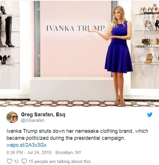The width and height of the screenshot is (159, 165).
Task: Like the tweet with the heart icon
Action: click(x=10, y=161)
